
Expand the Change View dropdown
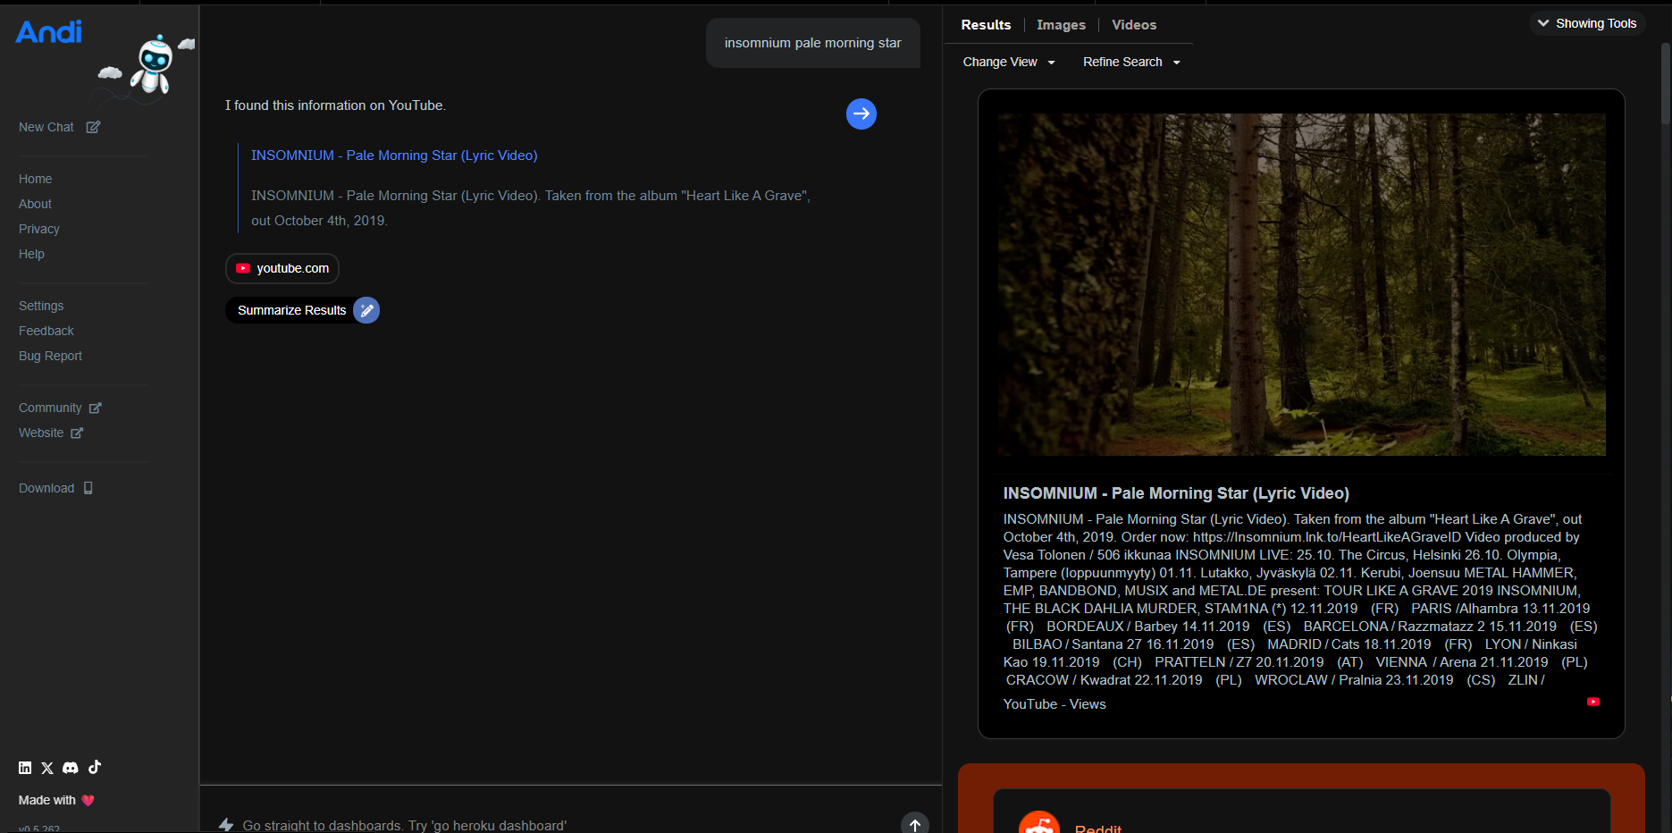1008,62
